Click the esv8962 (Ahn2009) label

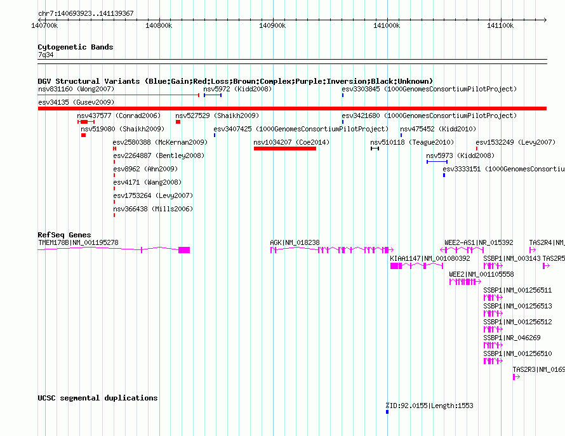(145, 169)
